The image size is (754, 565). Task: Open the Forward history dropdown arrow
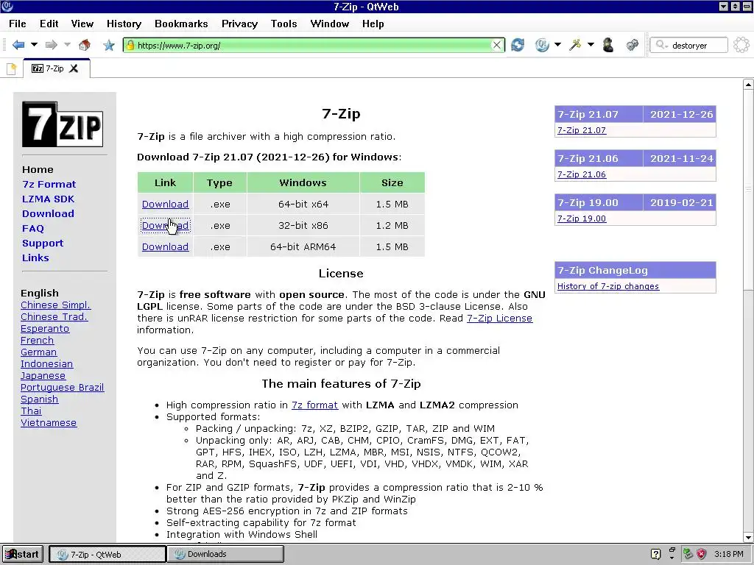tap(67, 45)
